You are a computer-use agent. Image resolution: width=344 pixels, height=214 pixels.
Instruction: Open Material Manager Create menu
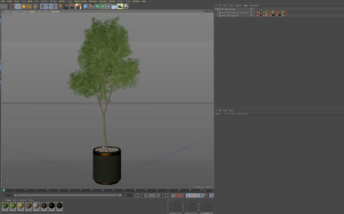tap(8, 200)
